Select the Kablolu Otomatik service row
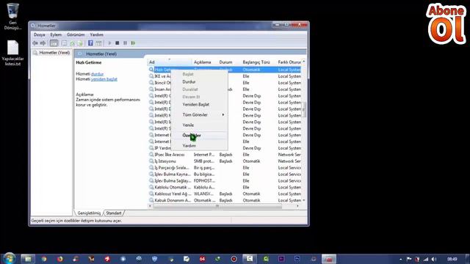Image resolution: width=470 pixels, height=264 pixels. click(225, 188)
